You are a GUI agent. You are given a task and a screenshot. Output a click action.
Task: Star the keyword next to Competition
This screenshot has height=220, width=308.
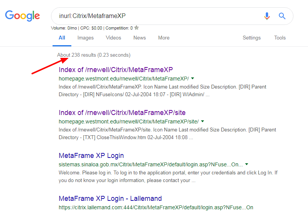137,28
